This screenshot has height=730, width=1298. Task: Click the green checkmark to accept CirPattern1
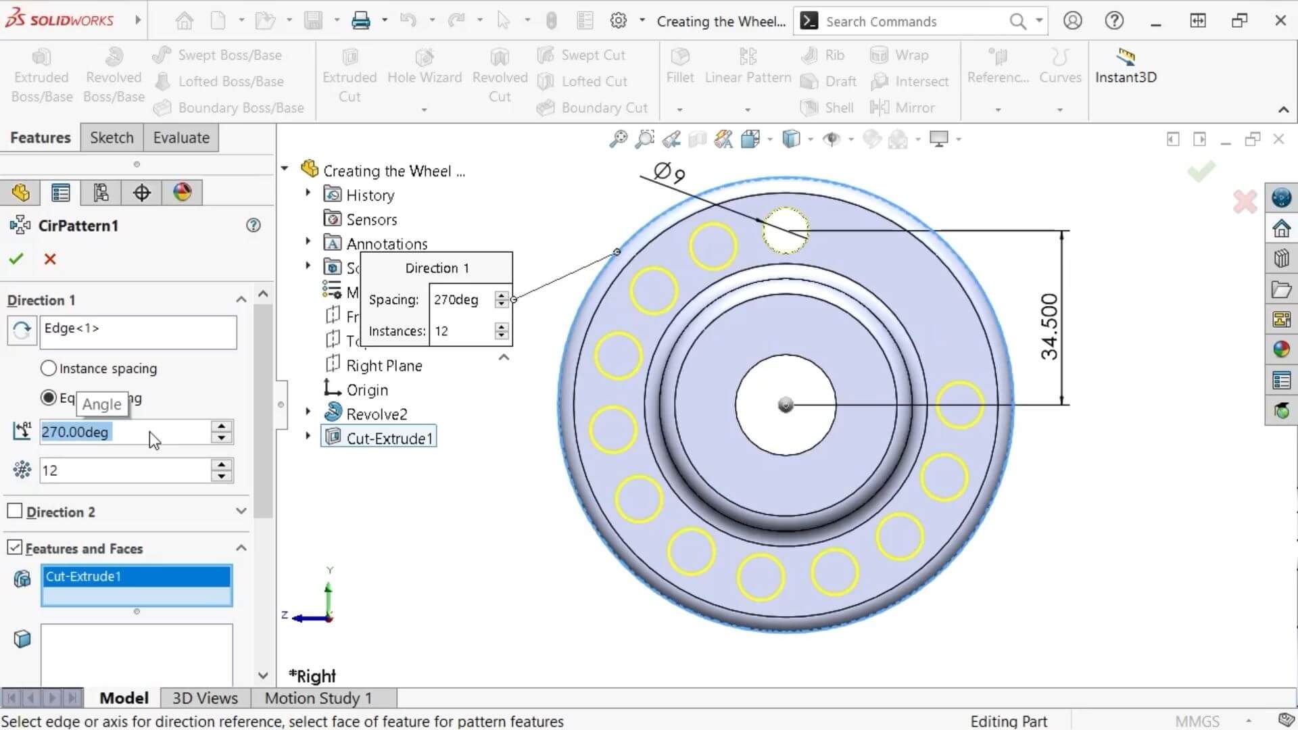(x=16, y=259)
